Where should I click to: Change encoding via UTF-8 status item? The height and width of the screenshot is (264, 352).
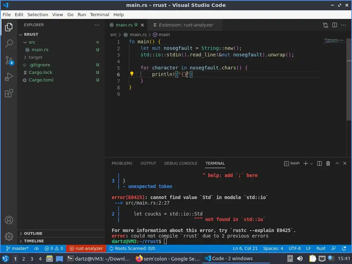point(295,248)
